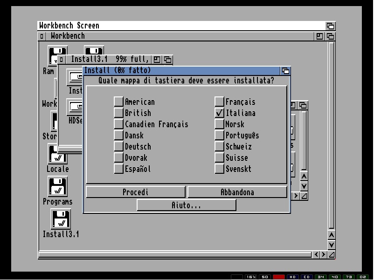
Task: Open help with the Aiuto... button
Action: tap(187, 205)
